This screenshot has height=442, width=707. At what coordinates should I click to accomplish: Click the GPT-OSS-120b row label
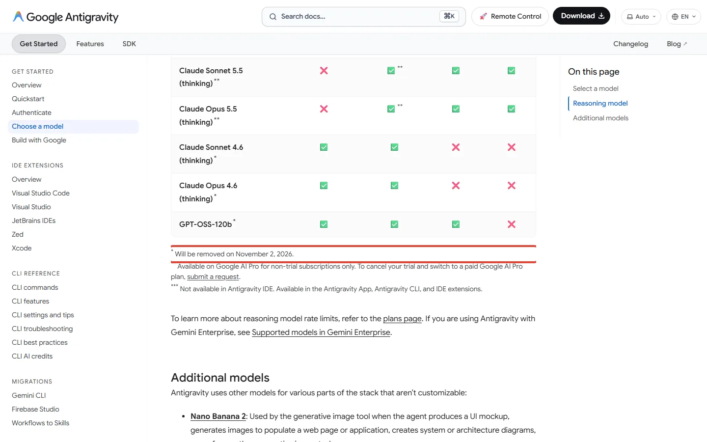tap(207, 224)
